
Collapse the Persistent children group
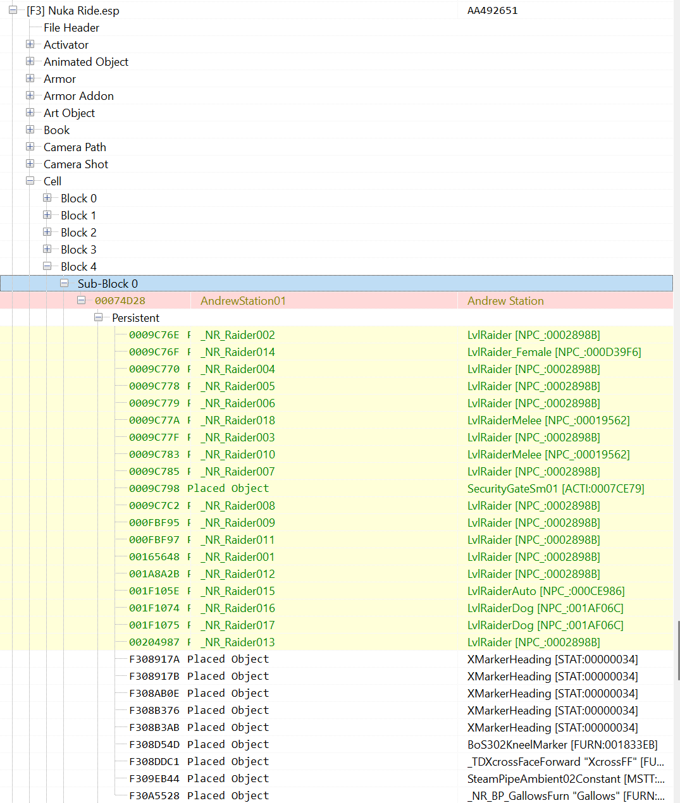click(x=98, y=317)
